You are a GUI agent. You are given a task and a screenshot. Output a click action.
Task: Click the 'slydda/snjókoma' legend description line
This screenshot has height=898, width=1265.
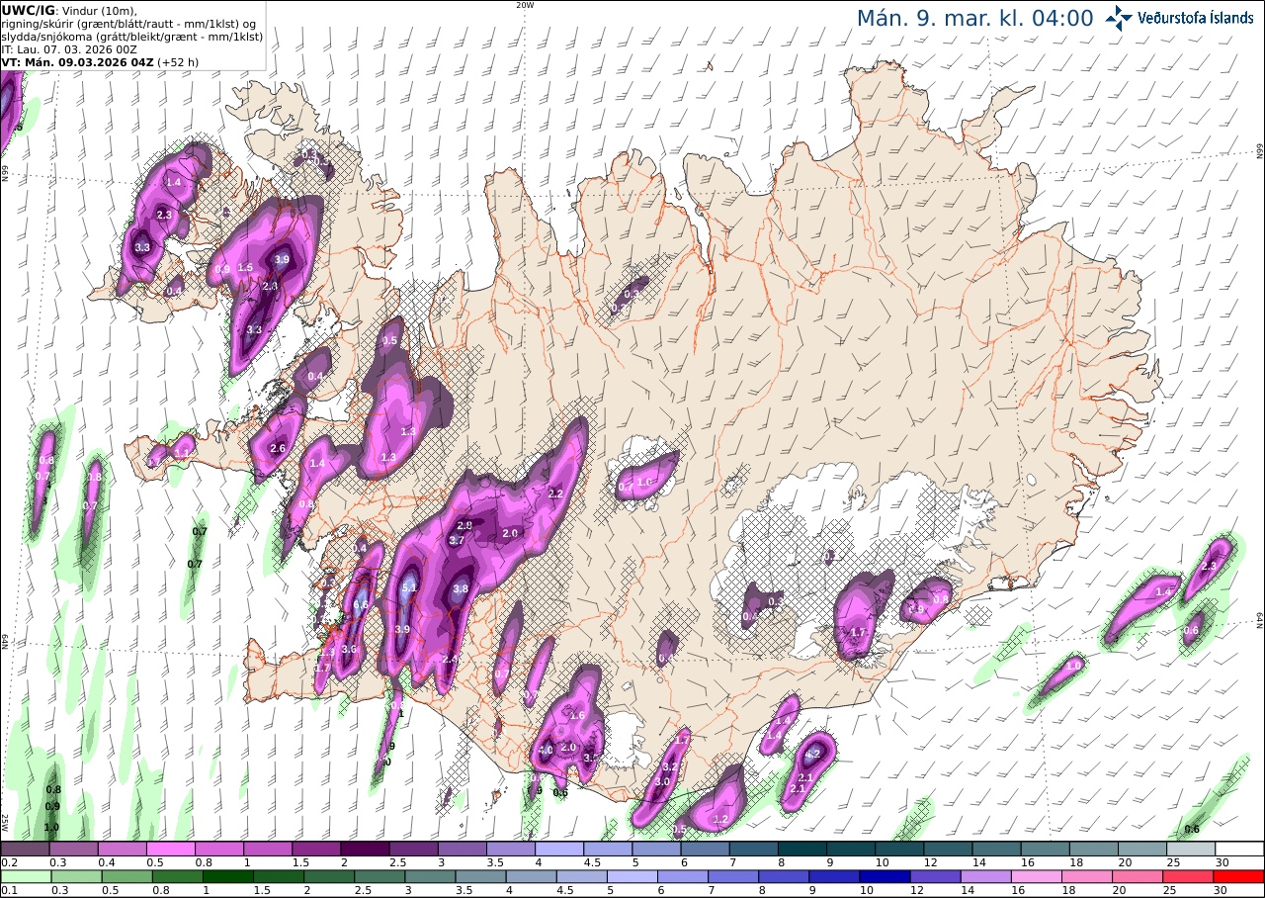tap(131, 36)
